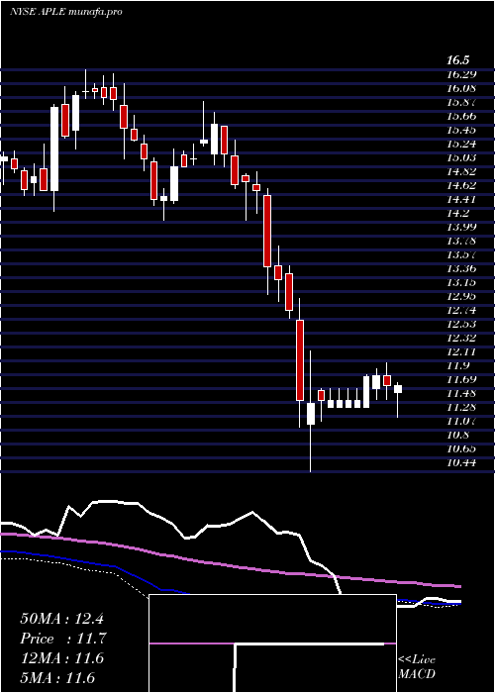Click the 13.15 price level label

tap(461, 282)
